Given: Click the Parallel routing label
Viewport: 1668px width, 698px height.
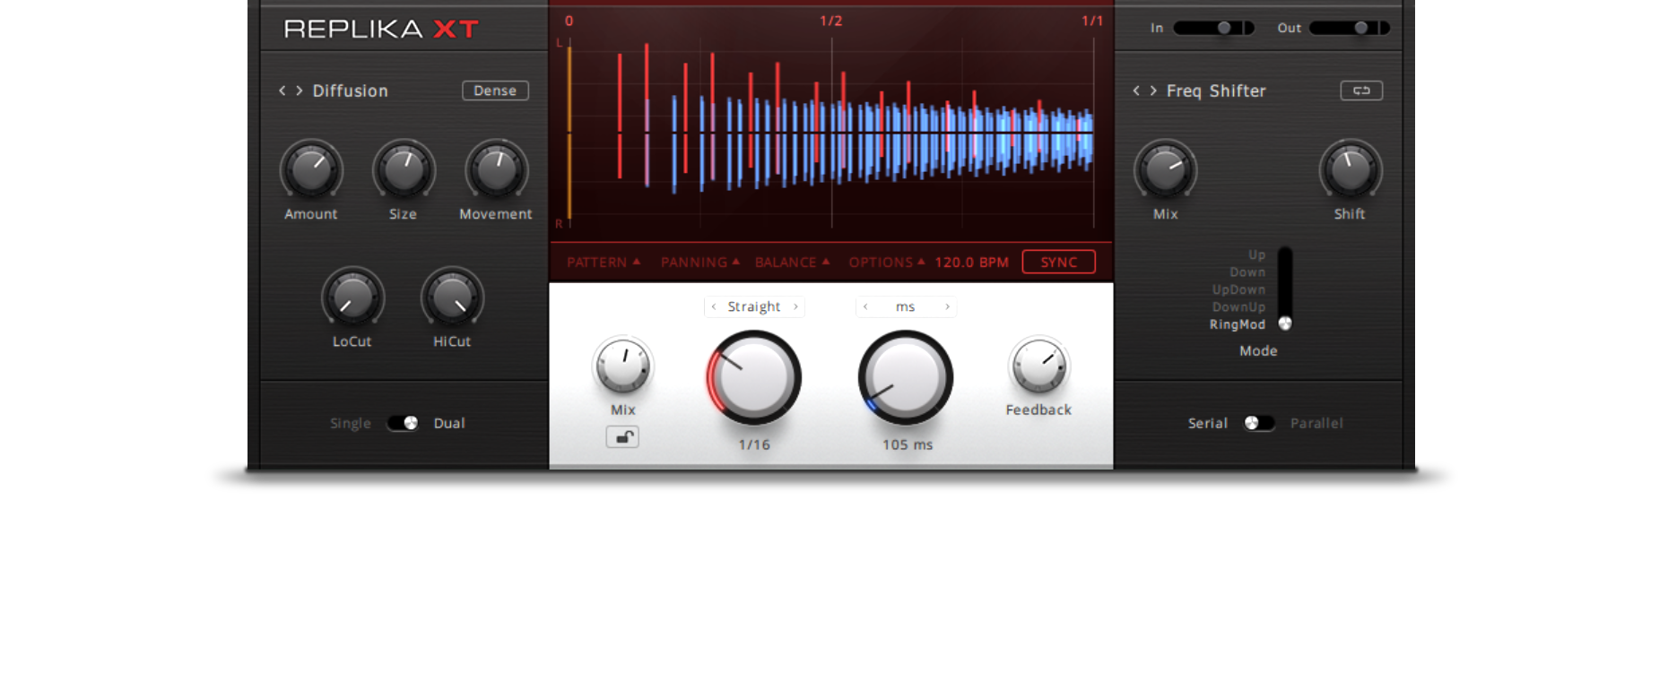Looking at the screenshot, I should point(1316,423).
